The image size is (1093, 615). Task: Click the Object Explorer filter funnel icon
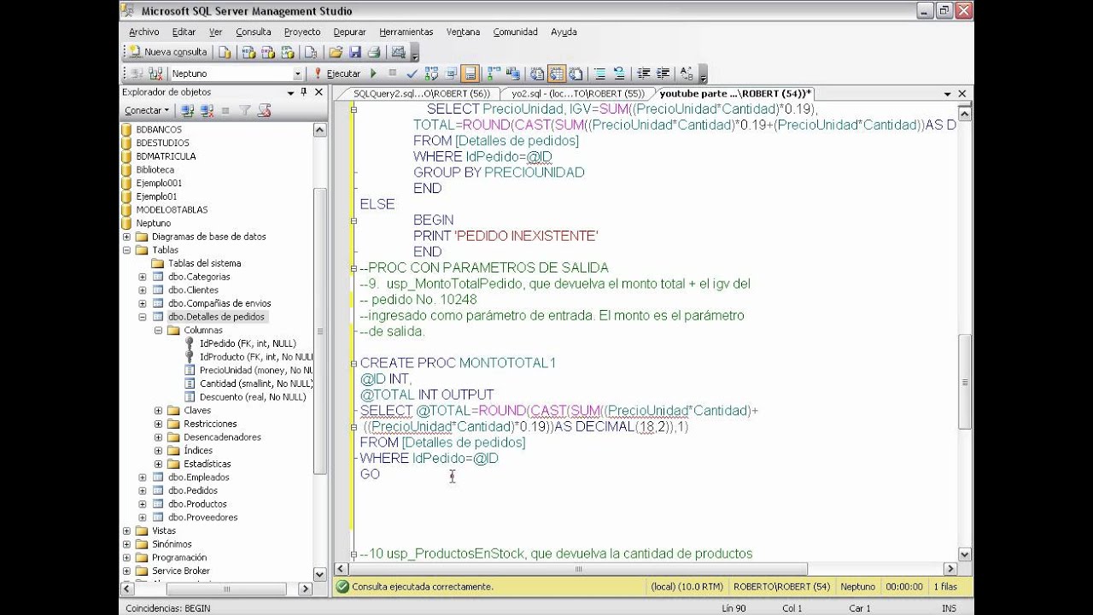tap(245, 110)
